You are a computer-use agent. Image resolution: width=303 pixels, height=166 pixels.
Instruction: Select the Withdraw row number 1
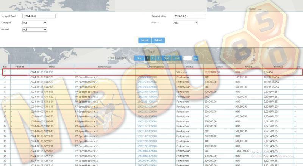click(x=152, y=72)
